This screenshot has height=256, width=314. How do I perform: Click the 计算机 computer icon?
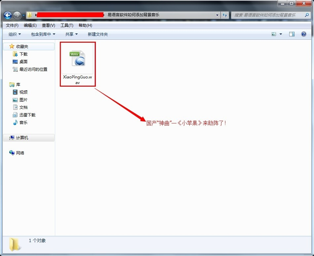12,138
